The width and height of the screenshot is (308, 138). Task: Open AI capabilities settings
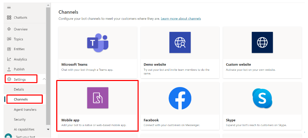tap(24, 130)
